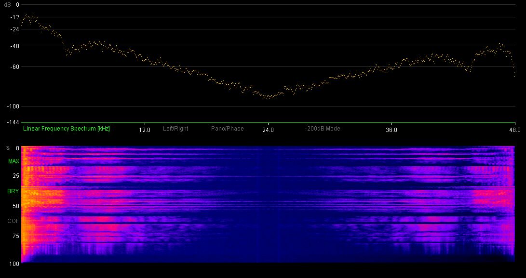Viewport: 526px width, 278px height.
Task: Click the -60 dB level axis label
Action: click(15, 67)
